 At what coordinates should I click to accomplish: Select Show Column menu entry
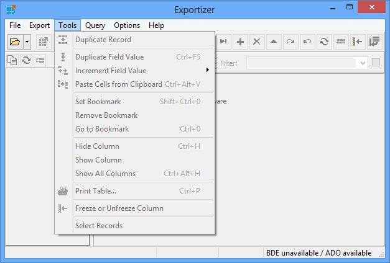coord(134,160)
